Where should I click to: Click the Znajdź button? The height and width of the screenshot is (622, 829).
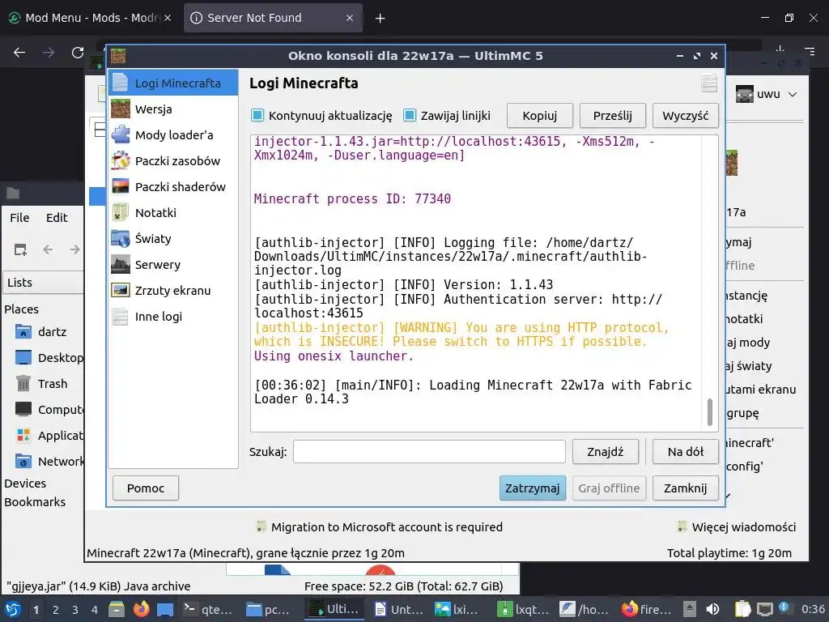click(x=606, y=452)
